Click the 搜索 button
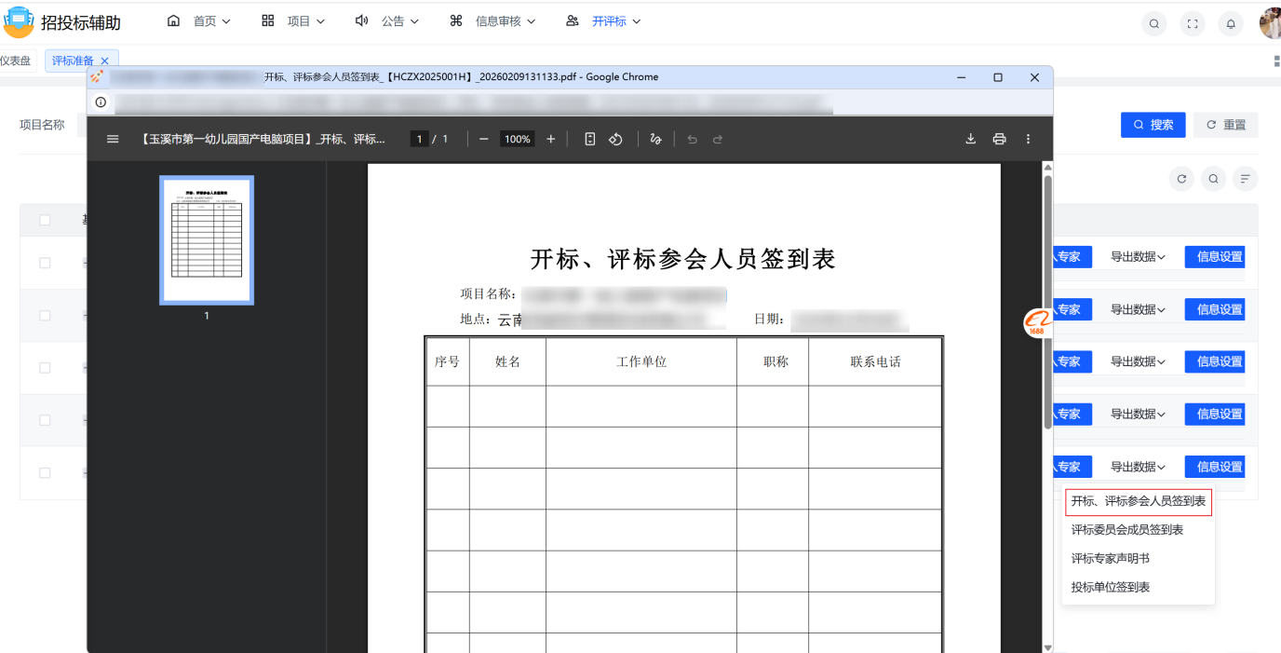 (x=1153, y=124)
